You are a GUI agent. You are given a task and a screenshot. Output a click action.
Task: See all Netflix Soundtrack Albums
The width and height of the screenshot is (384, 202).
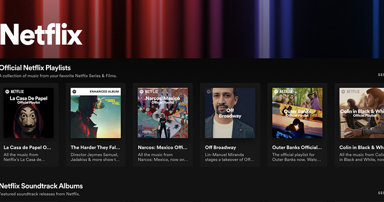[380, 192]
